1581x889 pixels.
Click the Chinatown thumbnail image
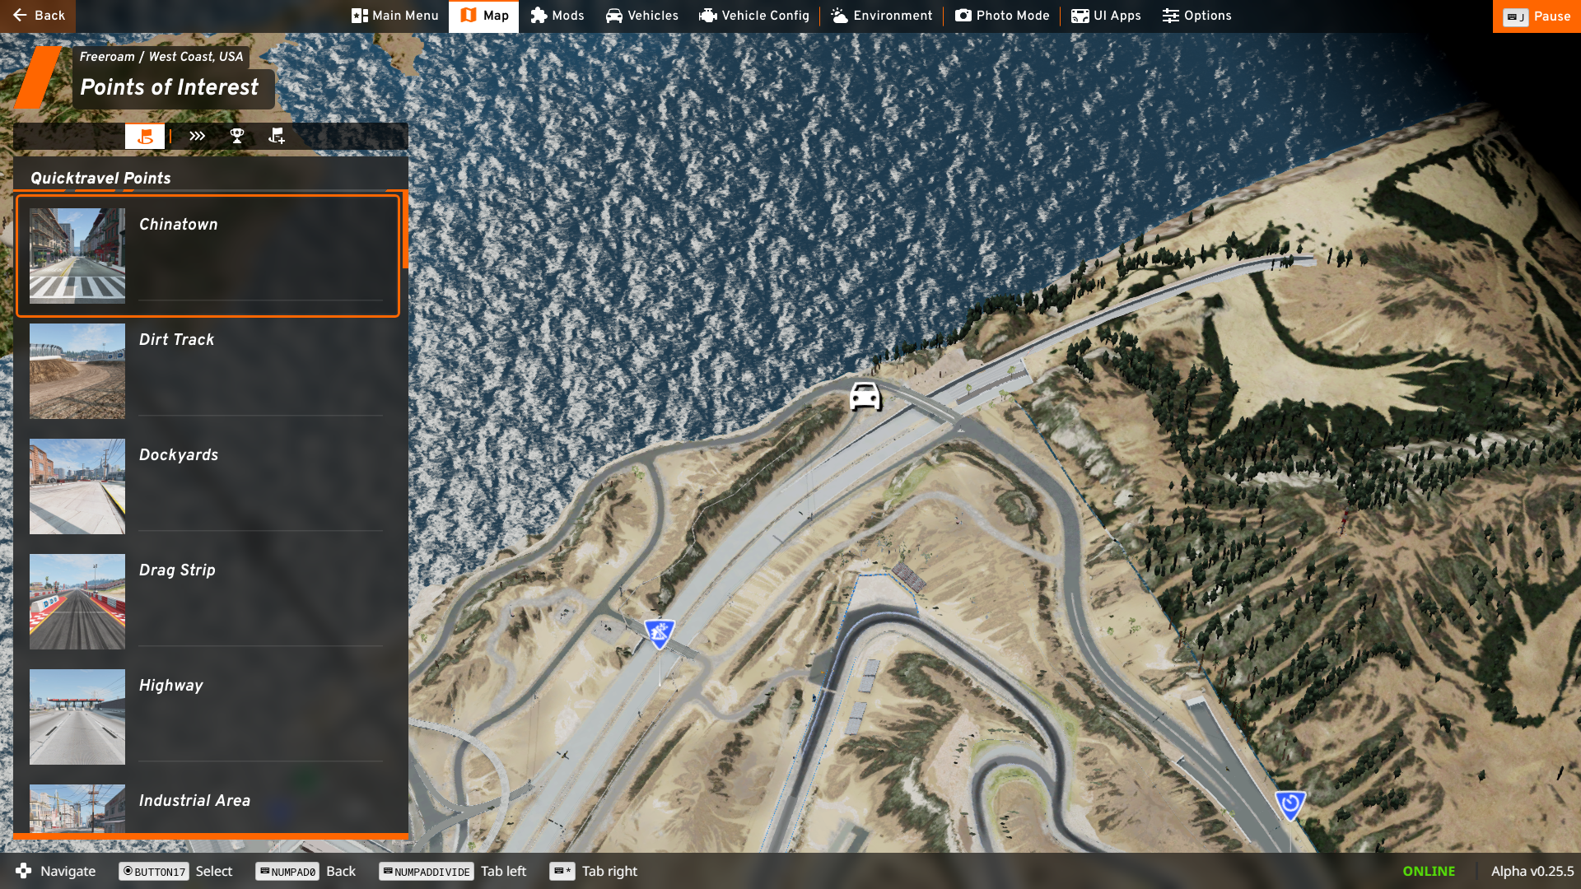(77, 256)
